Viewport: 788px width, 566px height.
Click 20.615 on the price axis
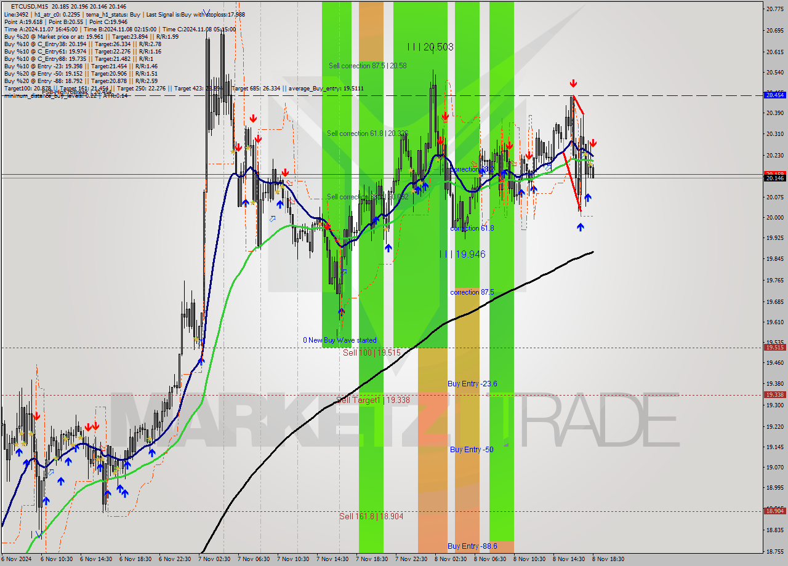pos(774,52)
